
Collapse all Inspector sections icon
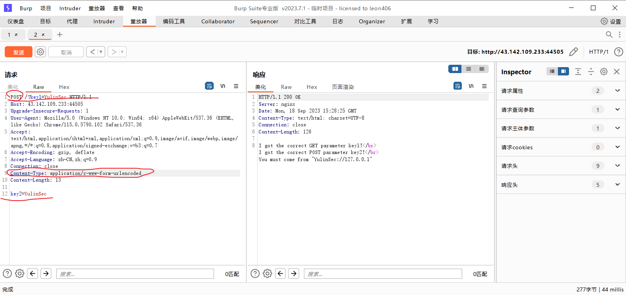click(591, 71)
